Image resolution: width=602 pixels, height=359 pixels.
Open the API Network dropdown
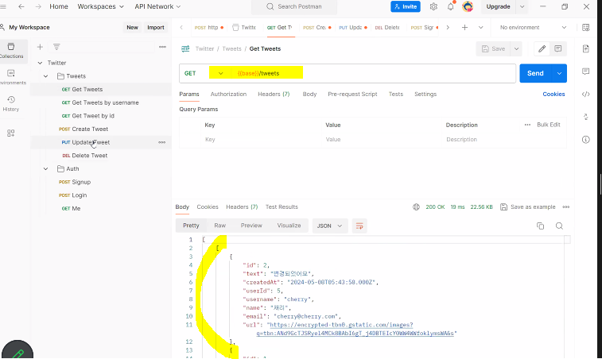[157, 6]
